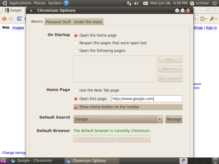
Task: Click Make Chromium my default browser button
Action: tap(112, 139)
